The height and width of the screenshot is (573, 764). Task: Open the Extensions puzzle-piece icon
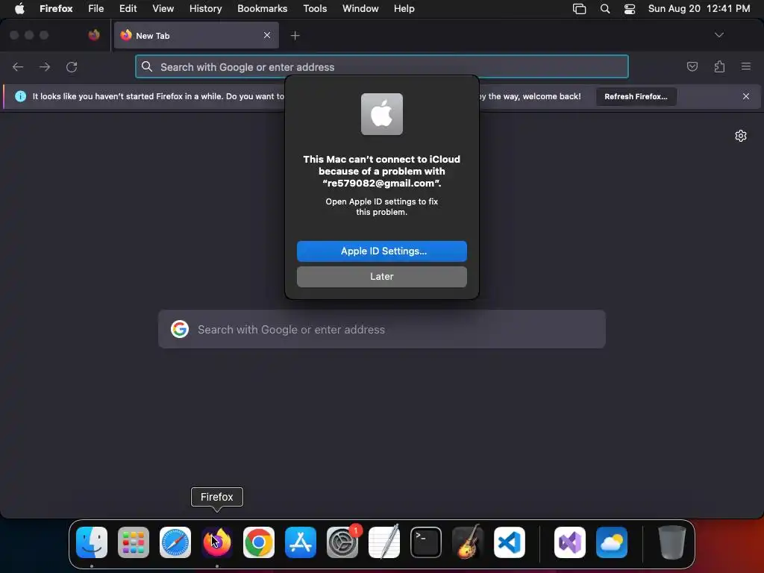(719, 66)
